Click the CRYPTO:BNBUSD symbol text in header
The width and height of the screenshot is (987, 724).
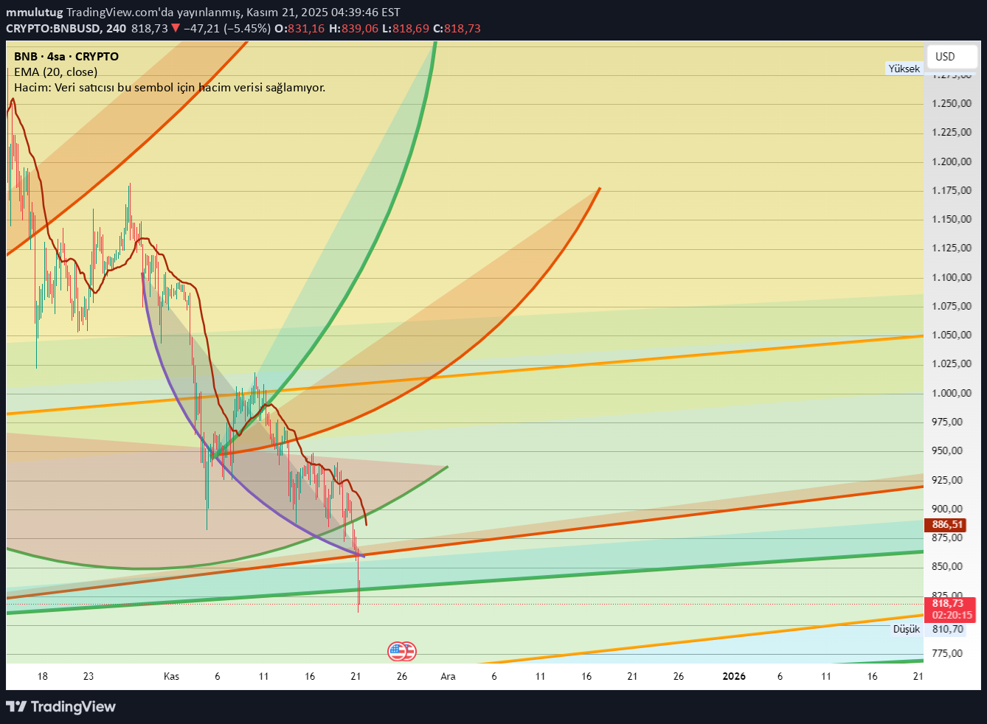[55, 29]
